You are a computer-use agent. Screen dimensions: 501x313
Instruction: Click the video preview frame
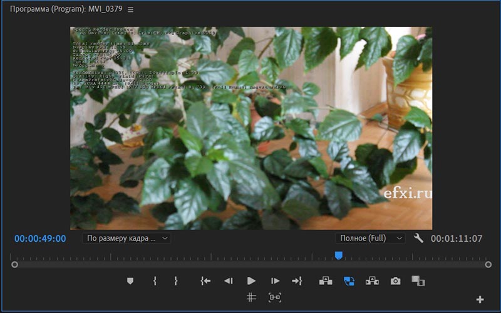[251, 128]
